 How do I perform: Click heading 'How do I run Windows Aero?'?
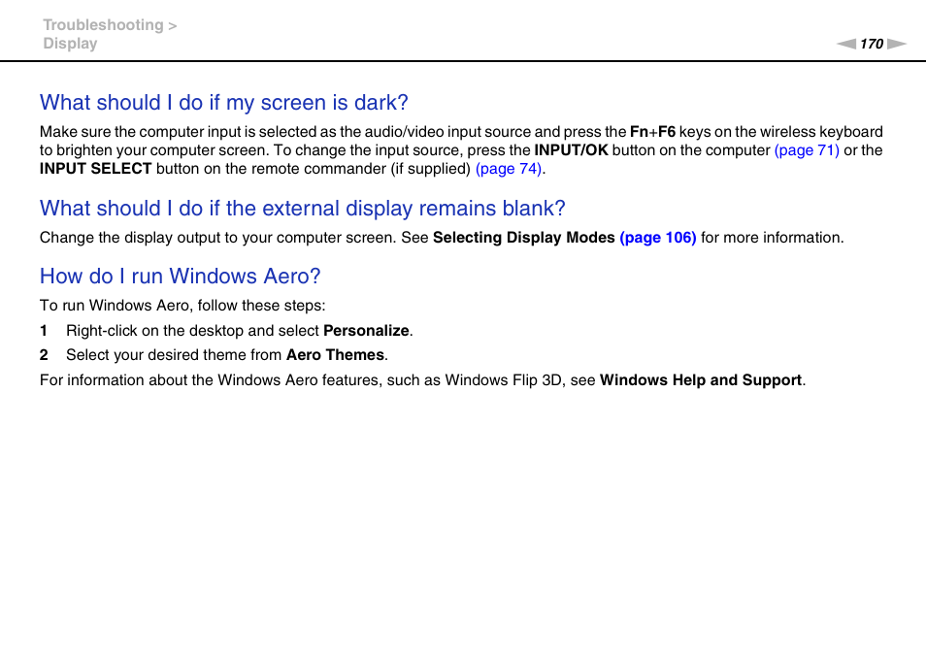click(x=181, y=277)
